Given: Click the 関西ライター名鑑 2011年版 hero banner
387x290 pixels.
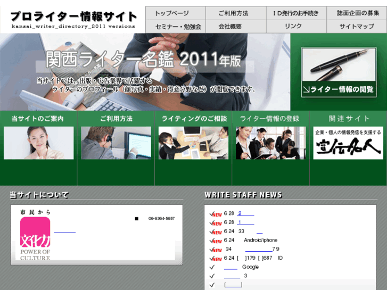Looking at the screenshot, I should click(x=145, y=72).
